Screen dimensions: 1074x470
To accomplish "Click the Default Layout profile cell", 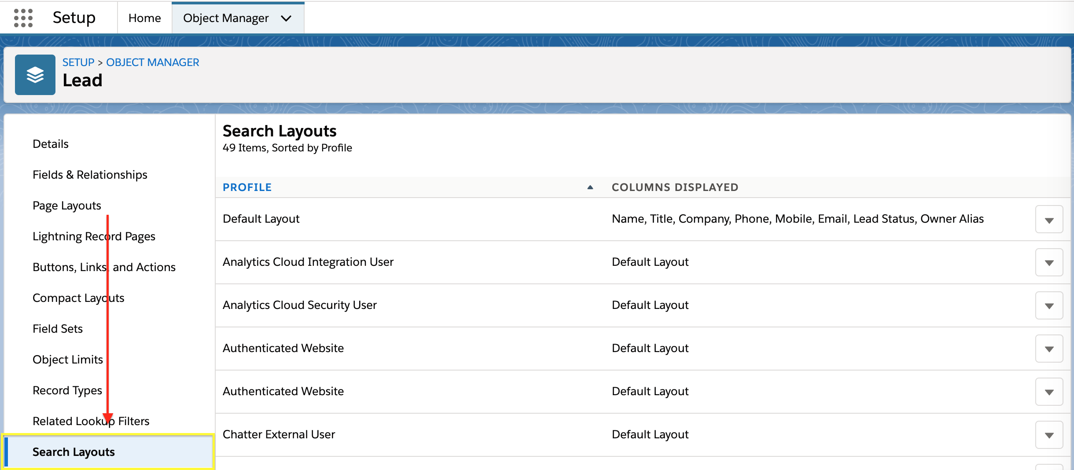I will point(261,219).
